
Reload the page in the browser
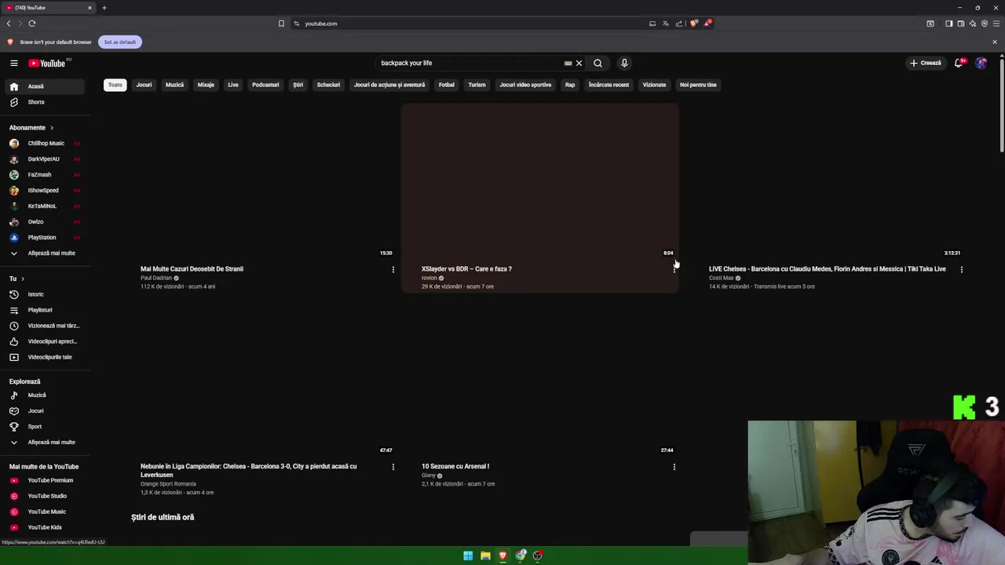[31, 24]
